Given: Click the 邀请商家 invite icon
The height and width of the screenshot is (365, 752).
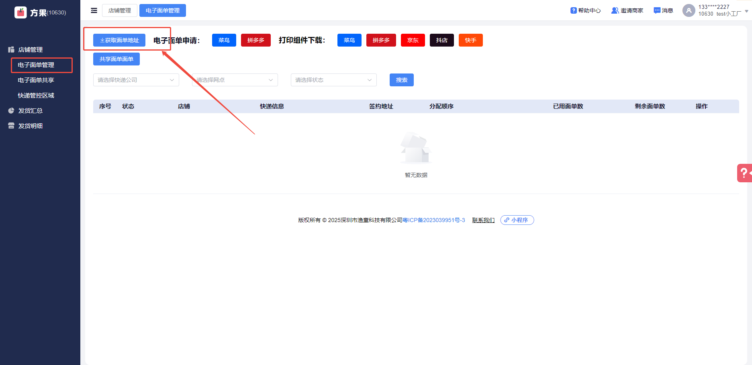Looking at the screenshot, I should coord(615,10).
